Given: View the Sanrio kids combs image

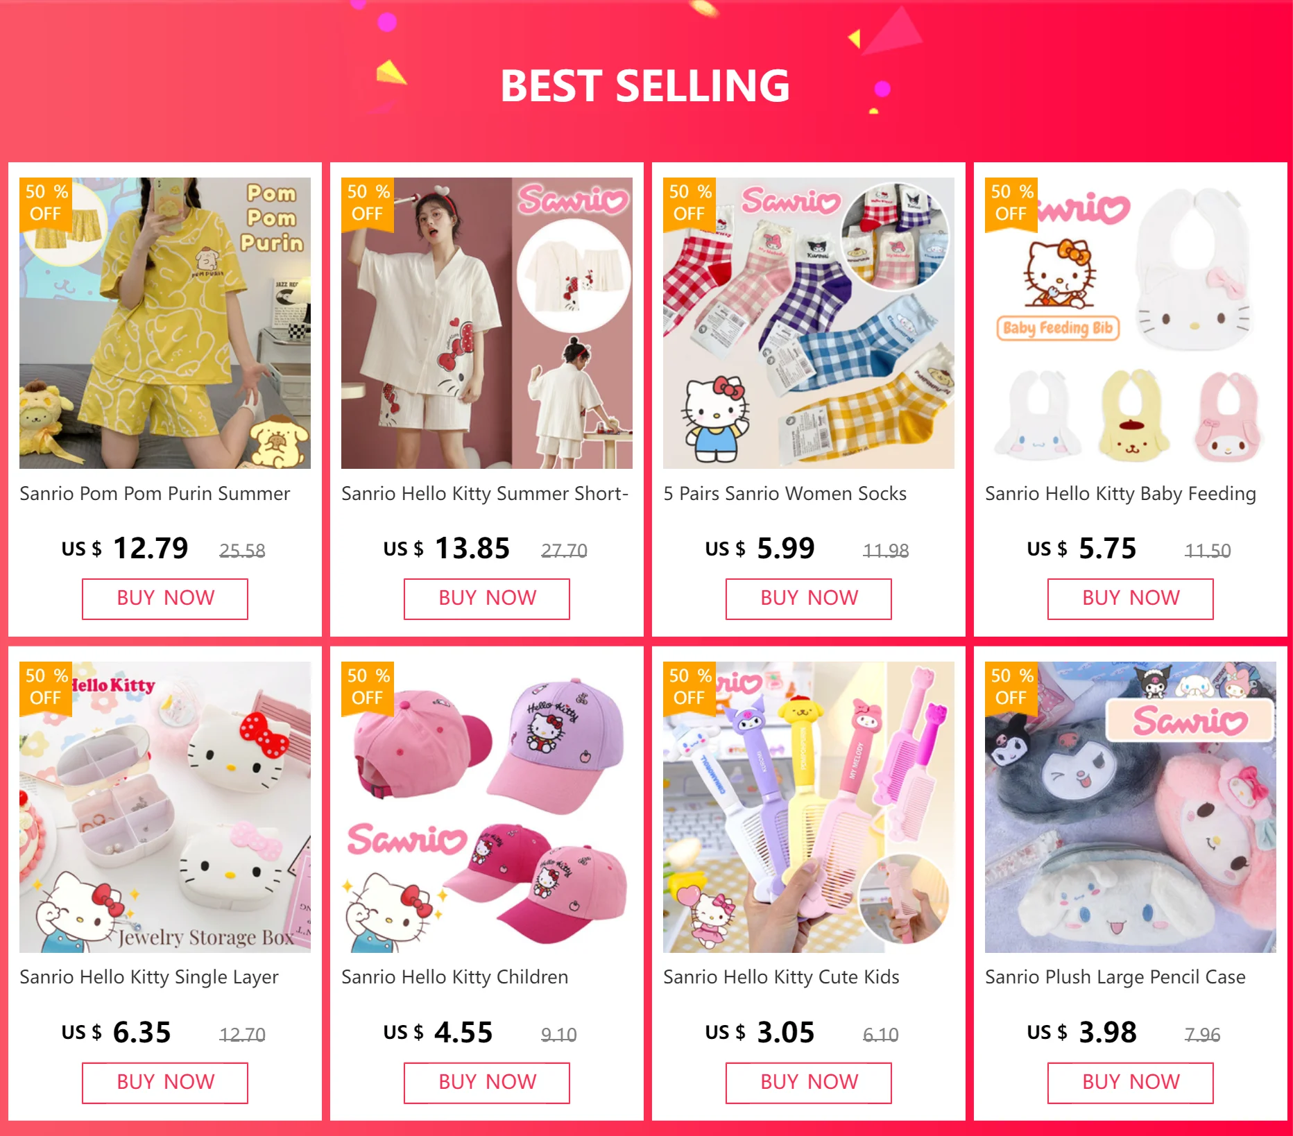Looking at the screenshot, I should click(x=809, y=807).
